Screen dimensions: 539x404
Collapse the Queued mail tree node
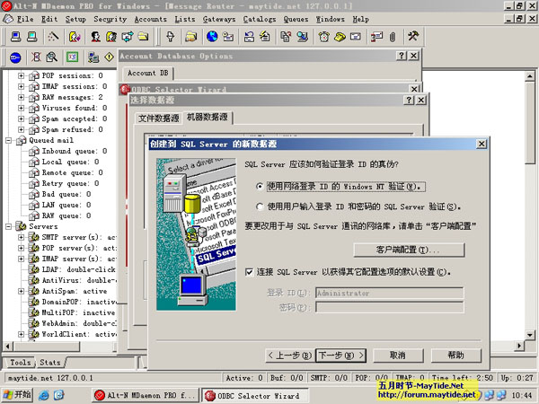[8, 140]
